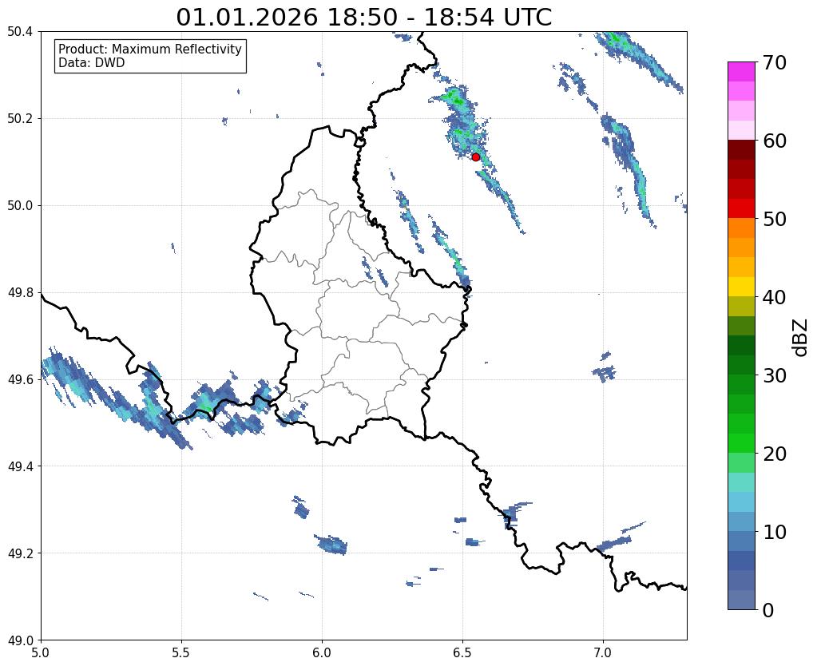Image resolution: width=817 pixels, height=666 pixels.
Task: Click the latitude tick label '50.2'
Action: (20, 119)
